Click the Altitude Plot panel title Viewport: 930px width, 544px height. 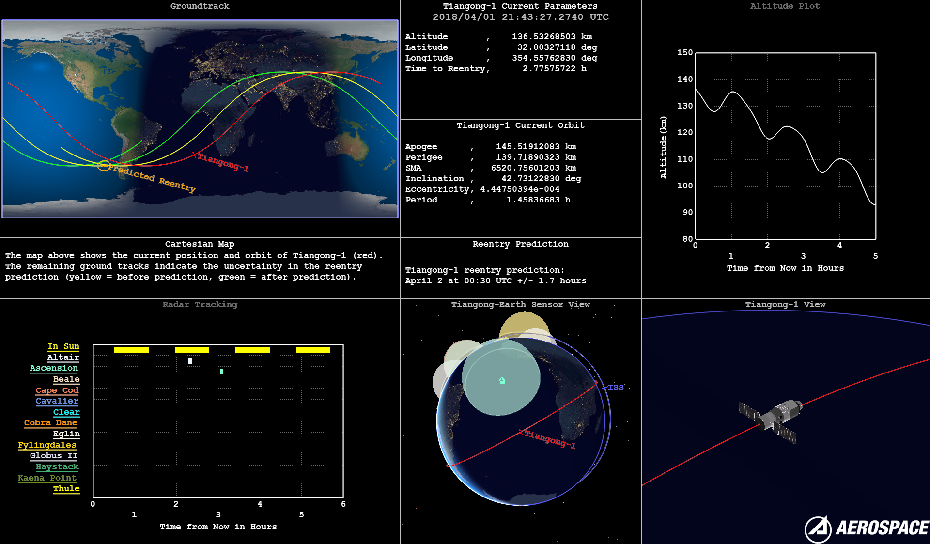point(785,6)
